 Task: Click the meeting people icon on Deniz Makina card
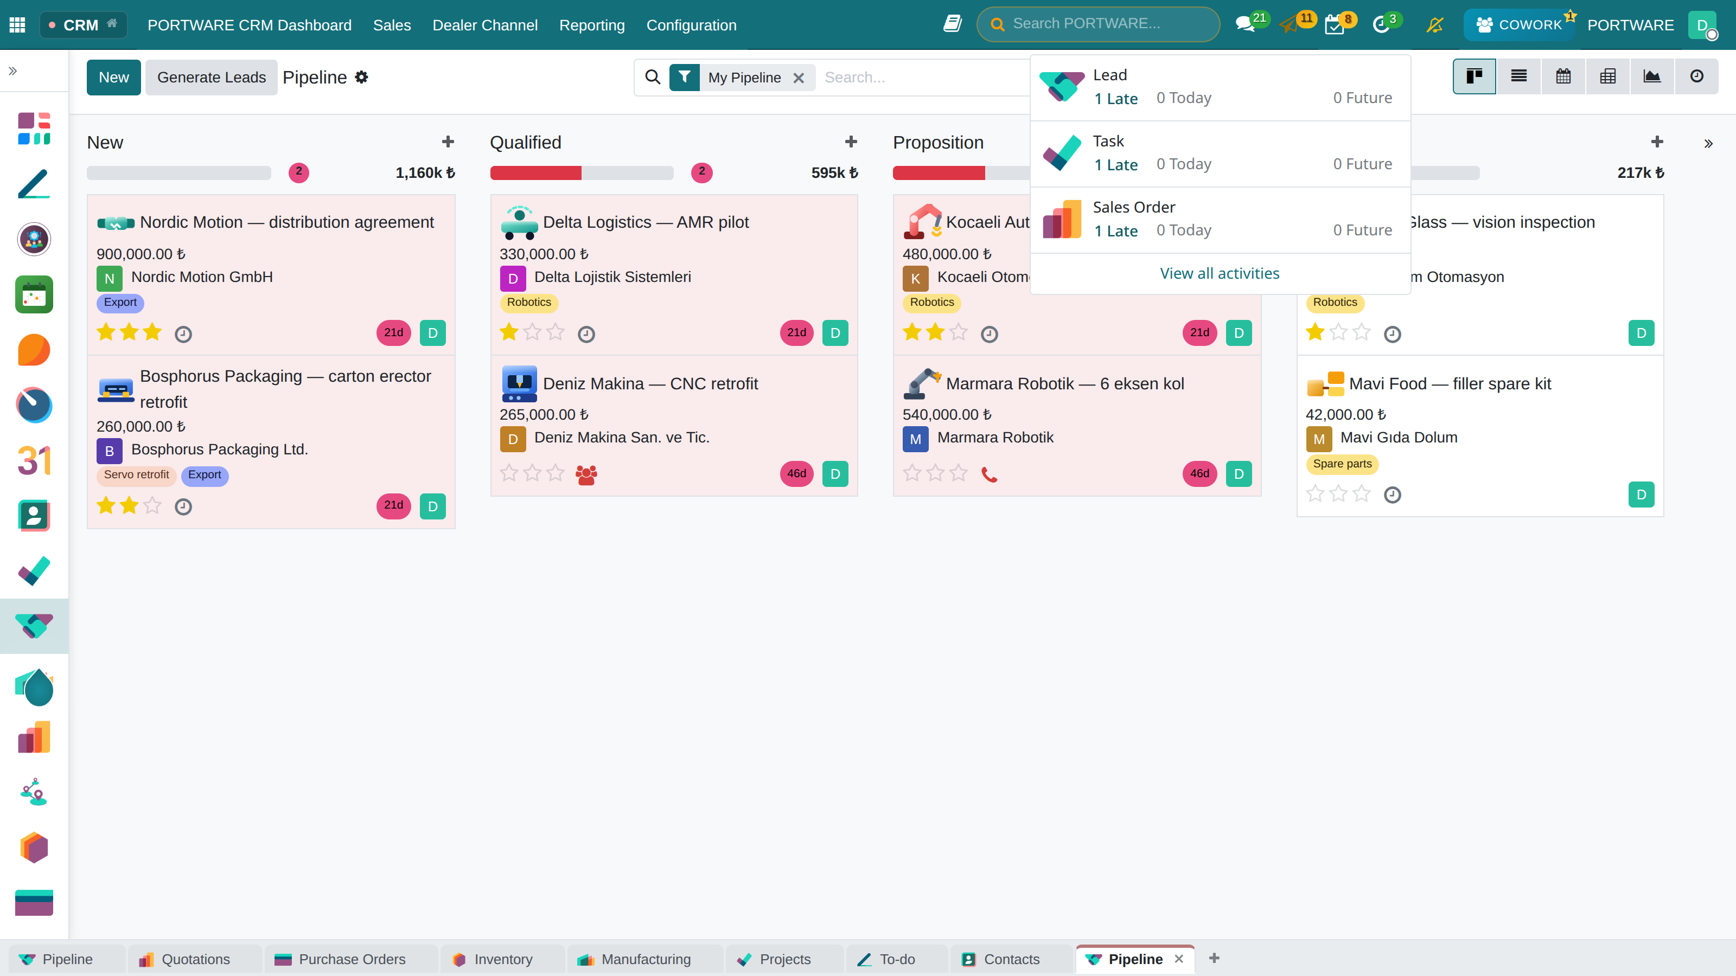pyautogui.click(x=586, y=475)
